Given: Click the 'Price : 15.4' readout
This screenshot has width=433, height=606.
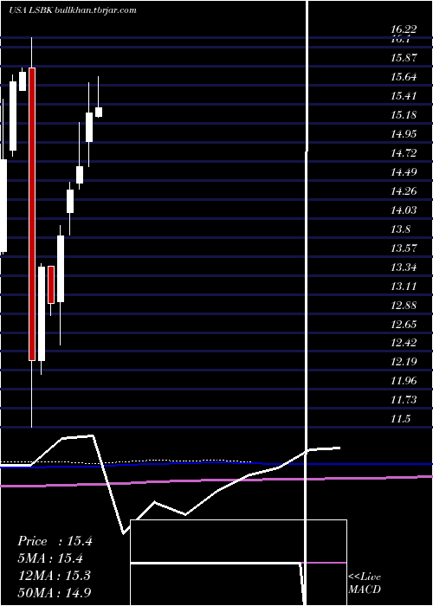Looking at the screenshot, I should click(55, 541).
